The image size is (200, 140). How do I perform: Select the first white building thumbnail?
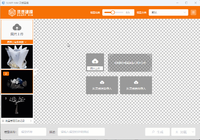pos(17,57)
